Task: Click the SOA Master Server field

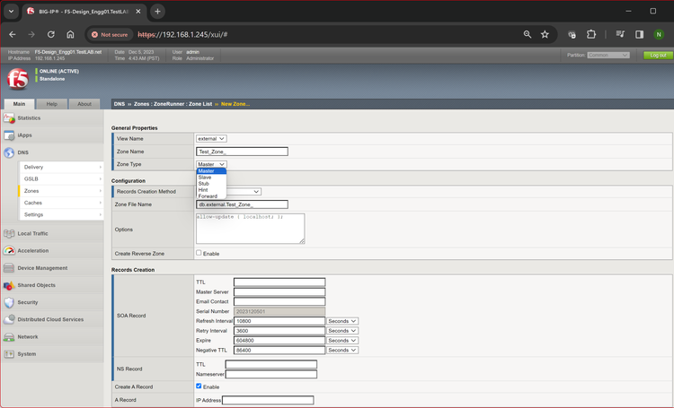Action: click(x=279, y=292)
